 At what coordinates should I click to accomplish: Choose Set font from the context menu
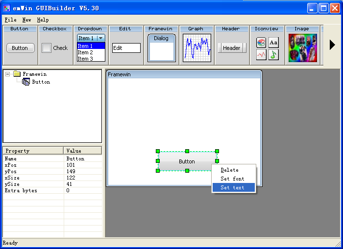[234, 179]
